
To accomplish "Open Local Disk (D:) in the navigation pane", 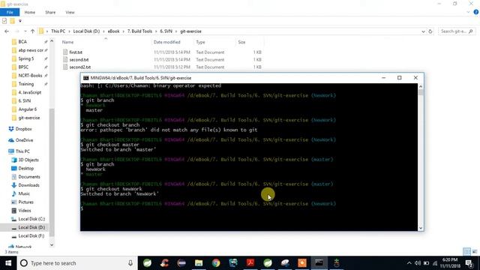I will pyautogui.click(x=31, y=227).
